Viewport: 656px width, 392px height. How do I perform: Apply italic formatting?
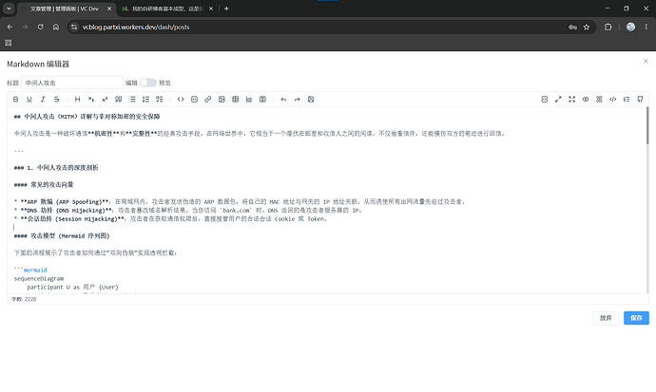(43, 100)
